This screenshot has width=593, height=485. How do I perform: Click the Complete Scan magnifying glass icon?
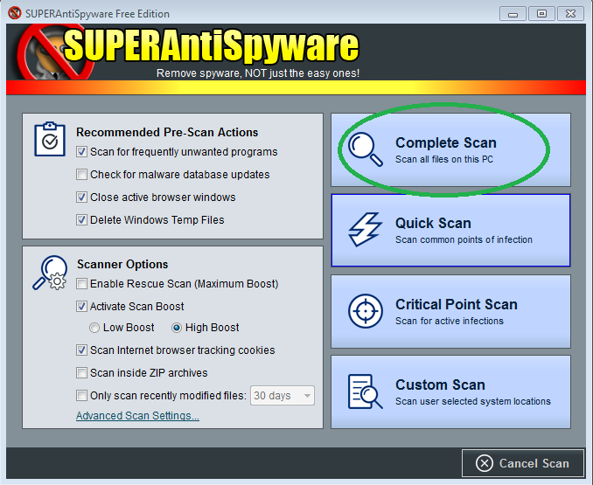coord(366,149)
